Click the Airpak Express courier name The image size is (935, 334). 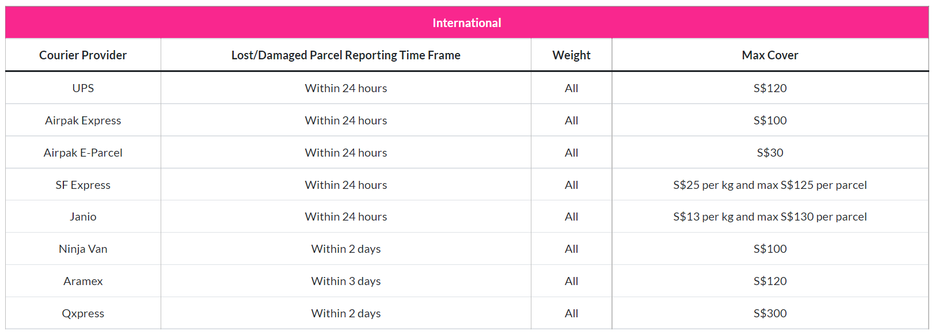[x=83, y=120]
